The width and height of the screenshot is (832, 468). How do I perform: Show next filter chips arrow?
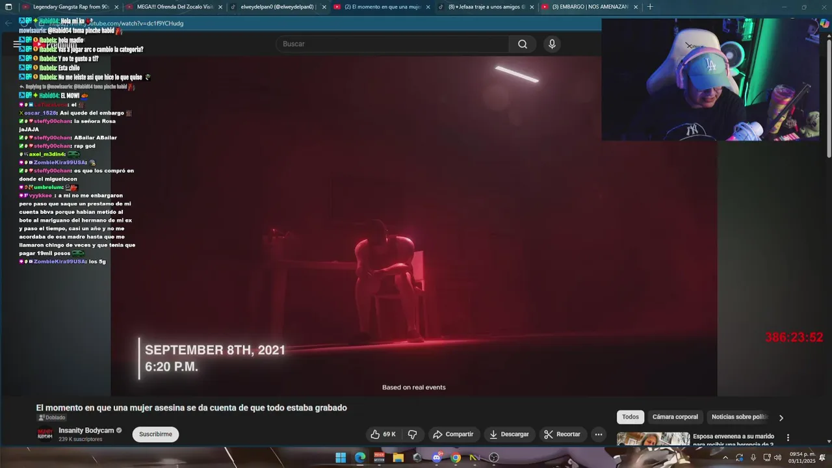pyautogui.click(x=781, y=417)
